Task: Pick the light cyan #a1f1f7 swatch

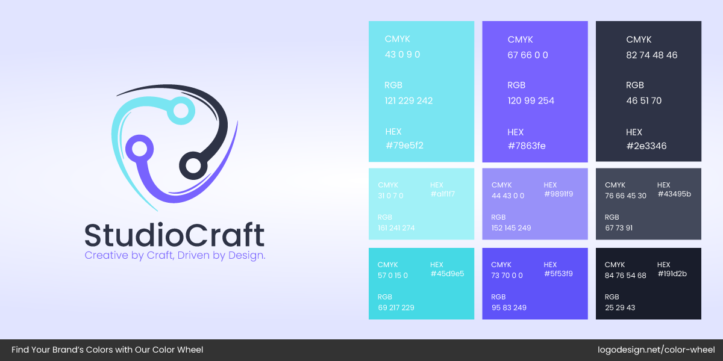Action: [421, 204]
